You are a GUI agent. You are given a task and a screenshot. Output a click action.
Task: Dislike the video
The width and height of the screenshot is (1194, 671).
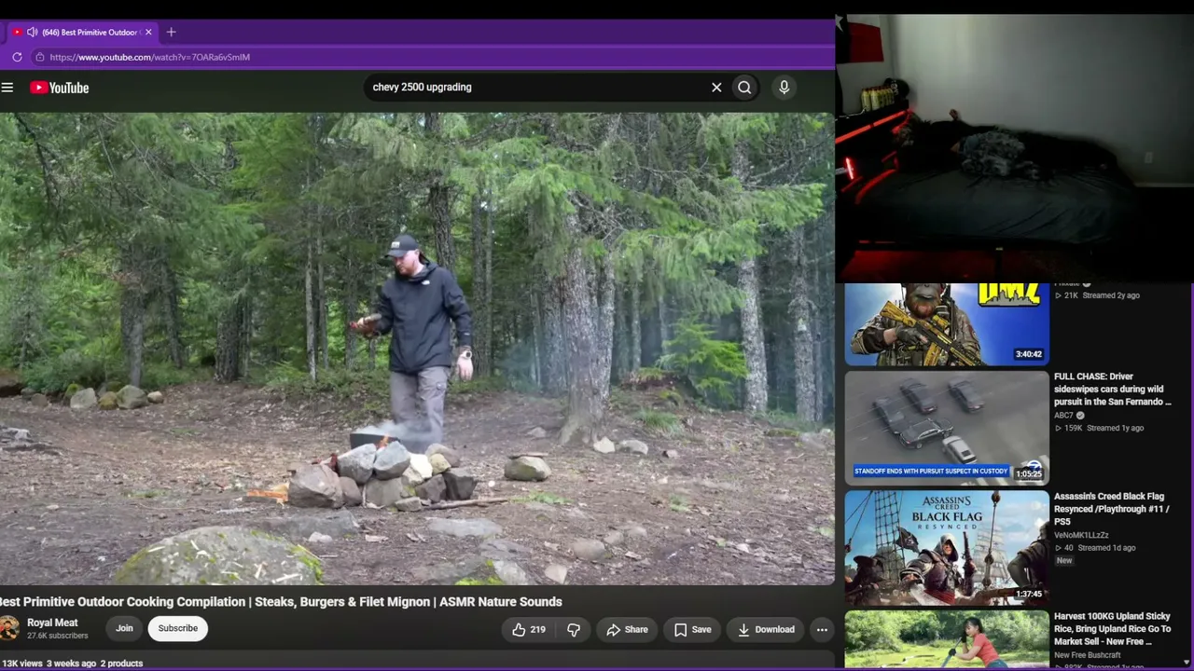[574, 630]
